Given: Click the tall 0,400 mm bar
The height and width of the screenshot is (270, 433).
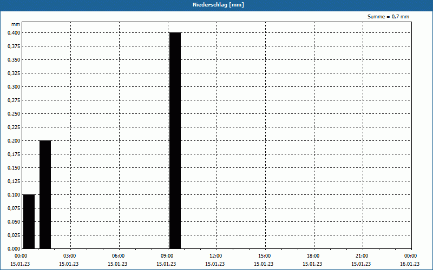Looking at the screenshot, I should click(x=175, y=140).
